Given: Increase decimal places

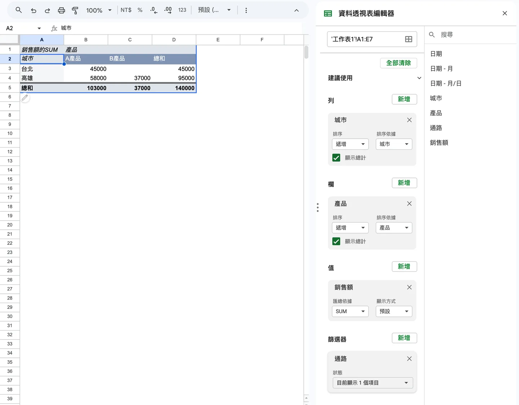Looking at the screenshot, I should (168, 10).
